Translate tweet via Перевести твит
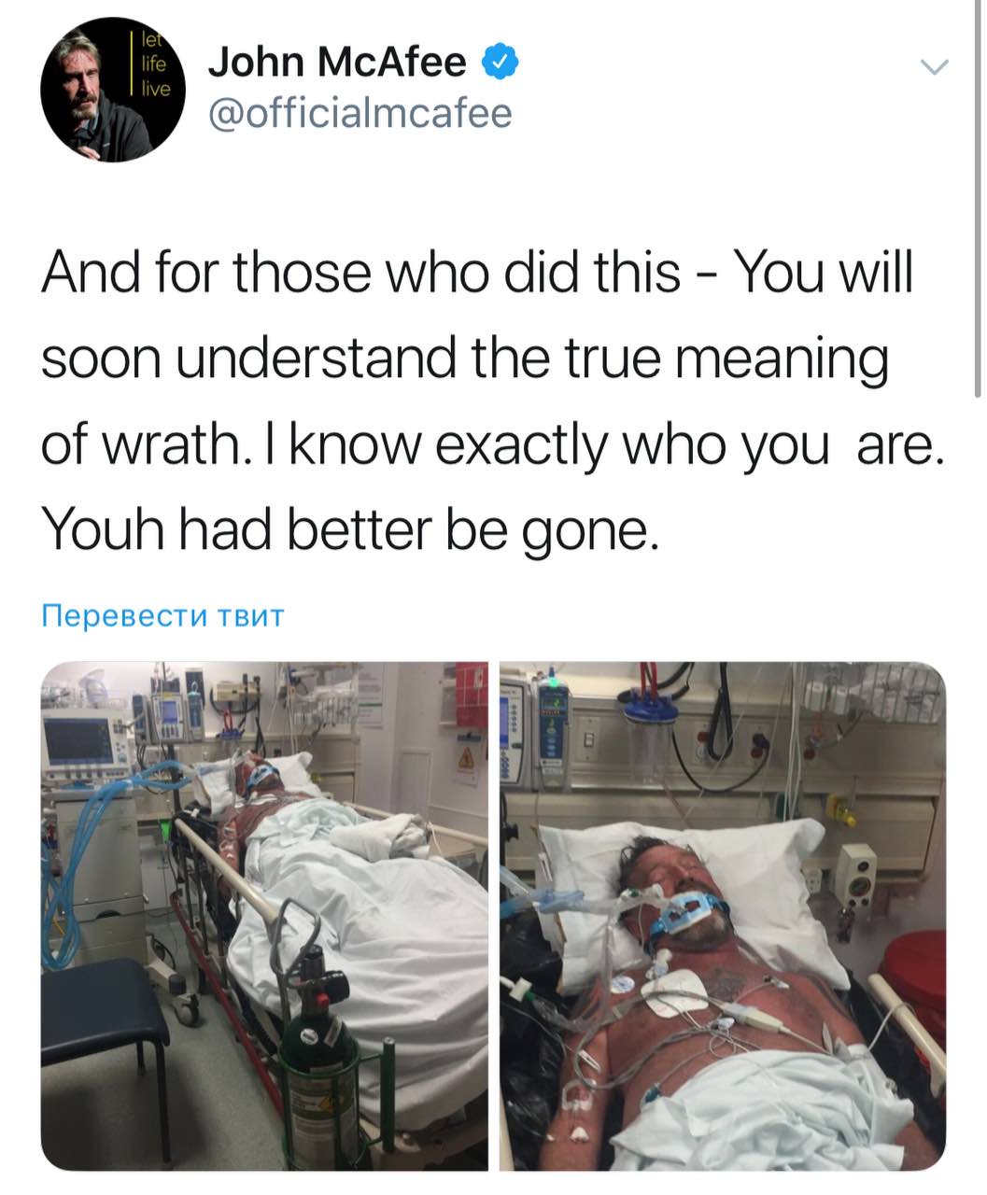This screenshot has width=987, height=1195. [162, 615]
